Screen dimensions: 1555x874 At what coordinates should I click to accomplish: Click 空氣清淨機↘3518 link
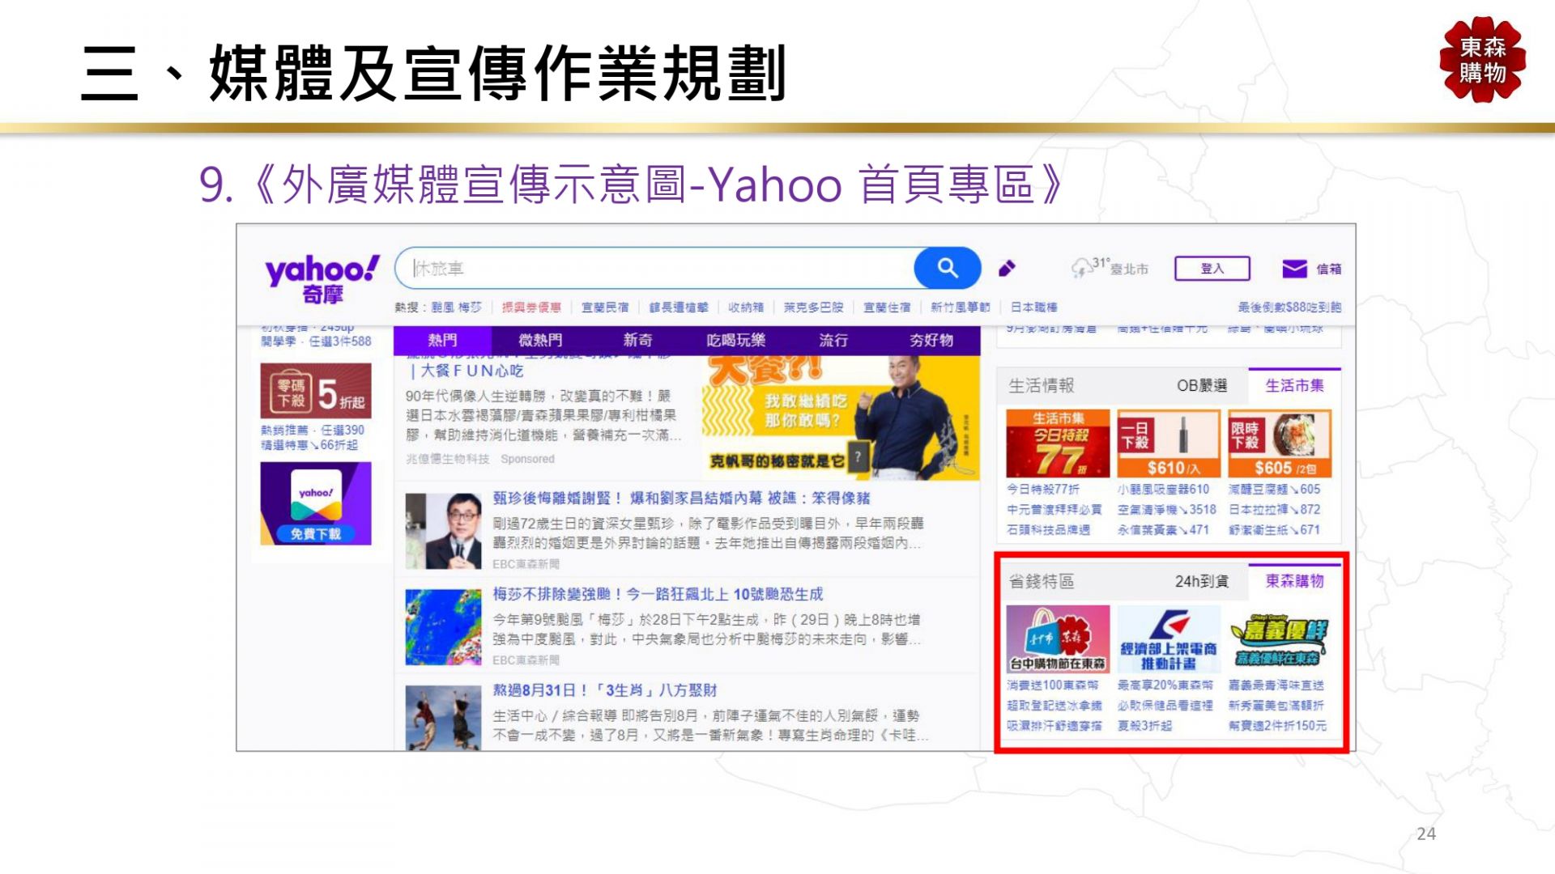[1167, 510]
